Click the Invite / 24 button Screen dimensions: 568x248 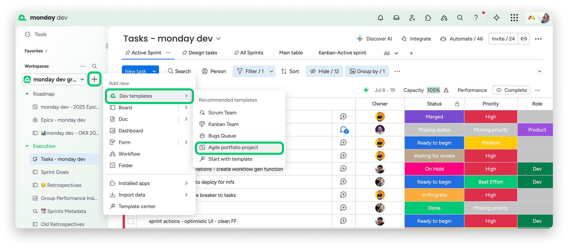coord(503,39)
